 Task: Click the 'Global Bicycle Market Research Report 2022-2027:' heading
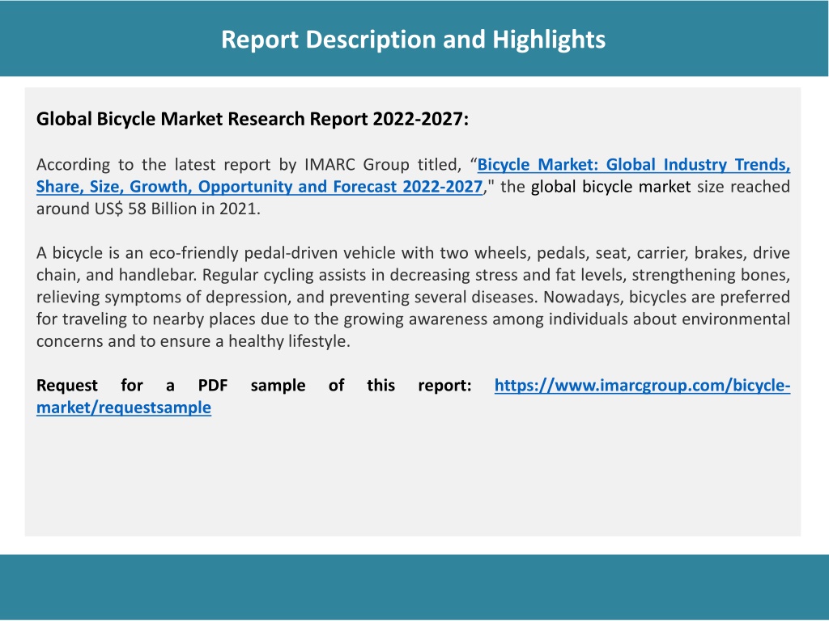pos(253,120)
